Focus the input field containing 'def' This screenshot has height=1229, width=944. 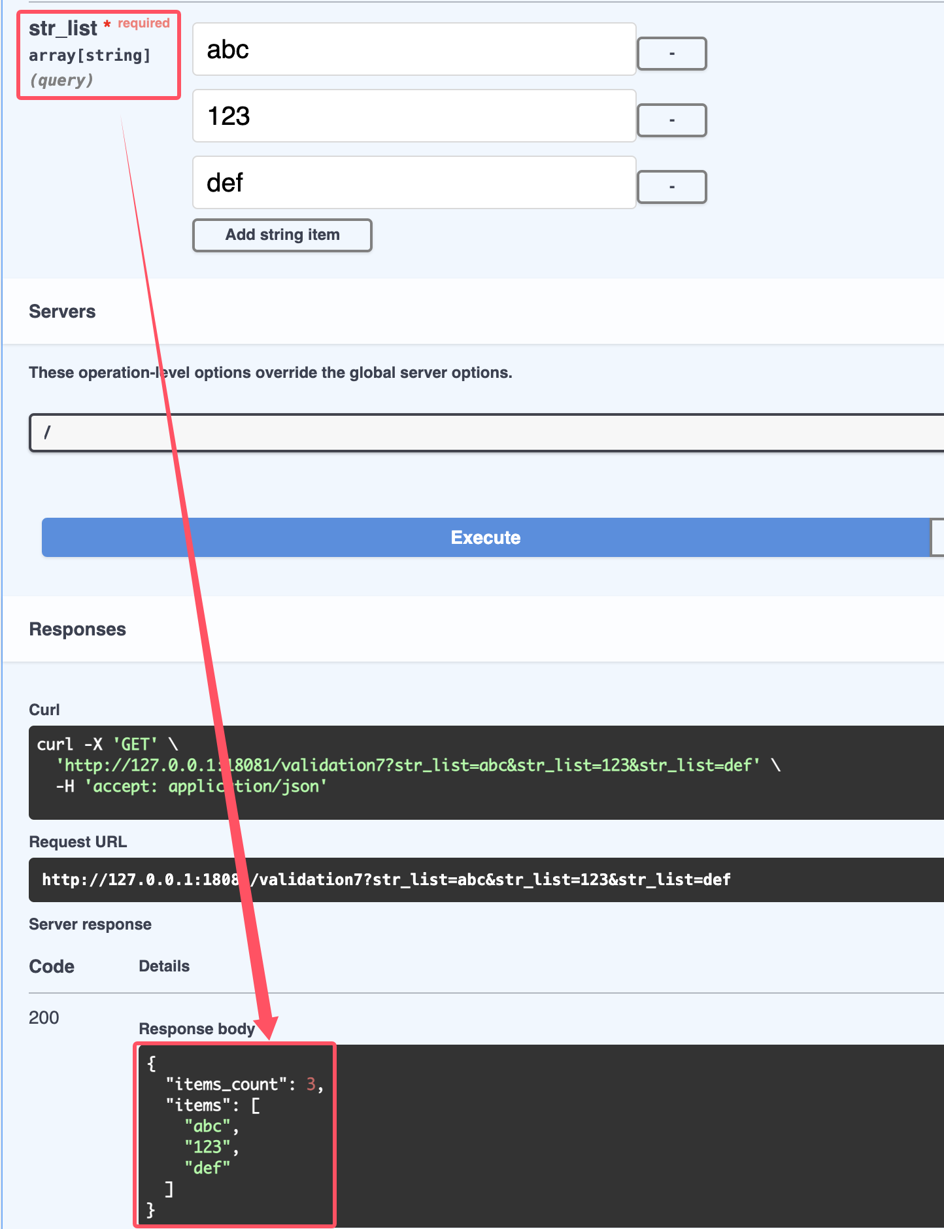(414, 183)
